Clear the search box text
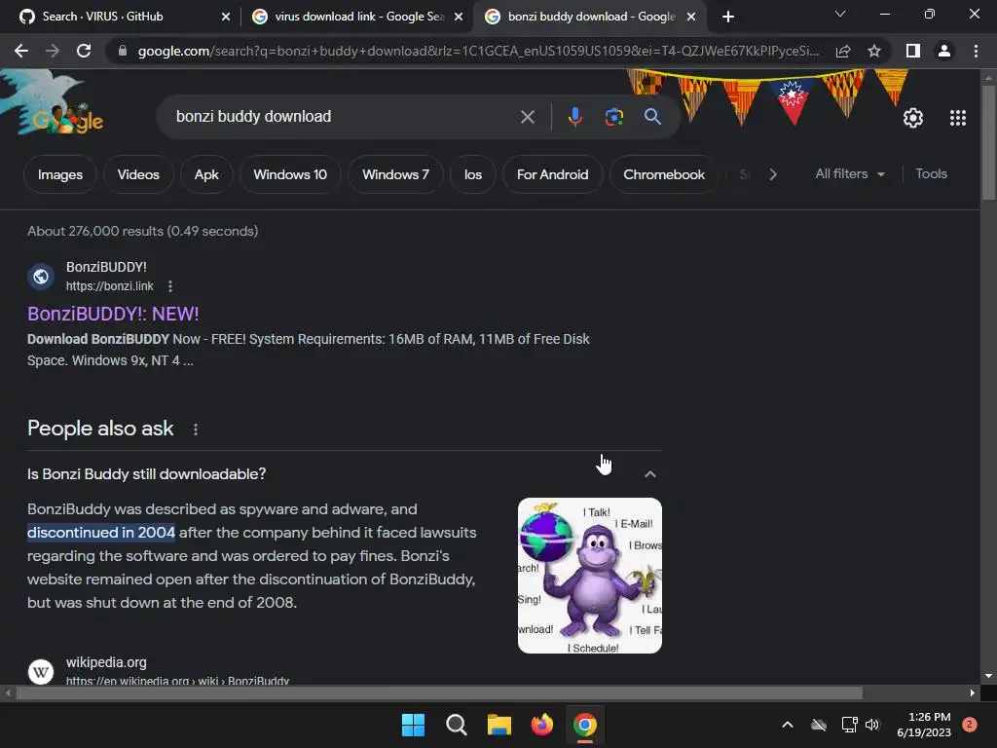Viewport: 997px width, 748px height. 527,117
